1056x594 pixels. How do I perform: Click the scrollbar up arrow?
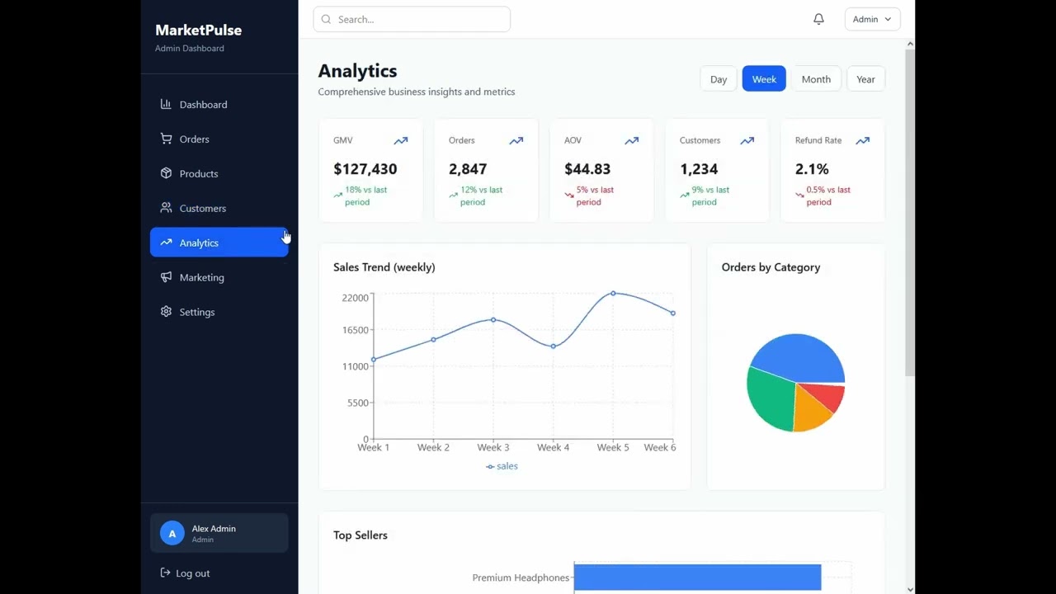pyautogui.click(x=910, y=44)
